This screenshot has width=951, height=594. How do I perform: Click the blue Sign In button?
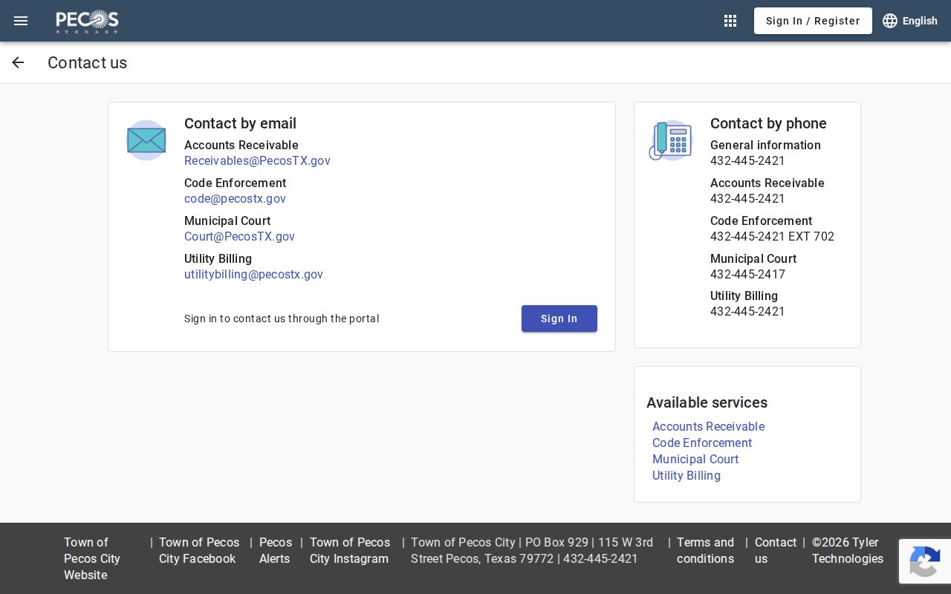click(x=559, y=319)
